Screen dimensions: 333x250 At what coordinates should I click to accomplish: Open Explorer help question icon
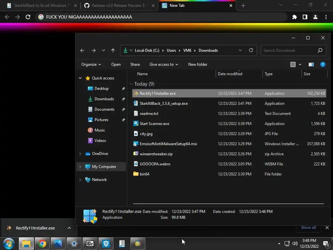tap(323, 64)
